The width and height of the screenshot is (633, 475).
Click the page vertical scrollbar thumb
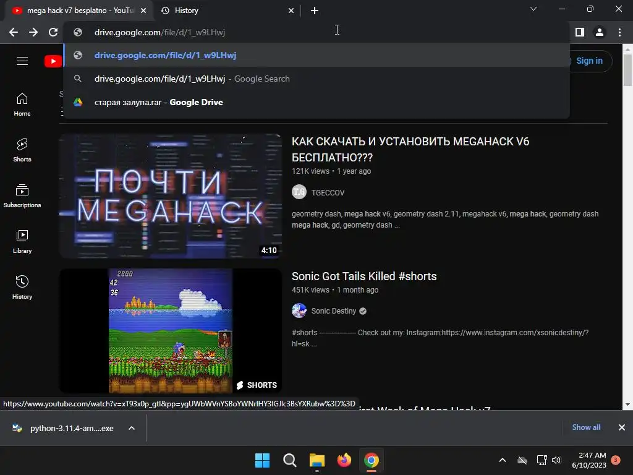(628, 71)
